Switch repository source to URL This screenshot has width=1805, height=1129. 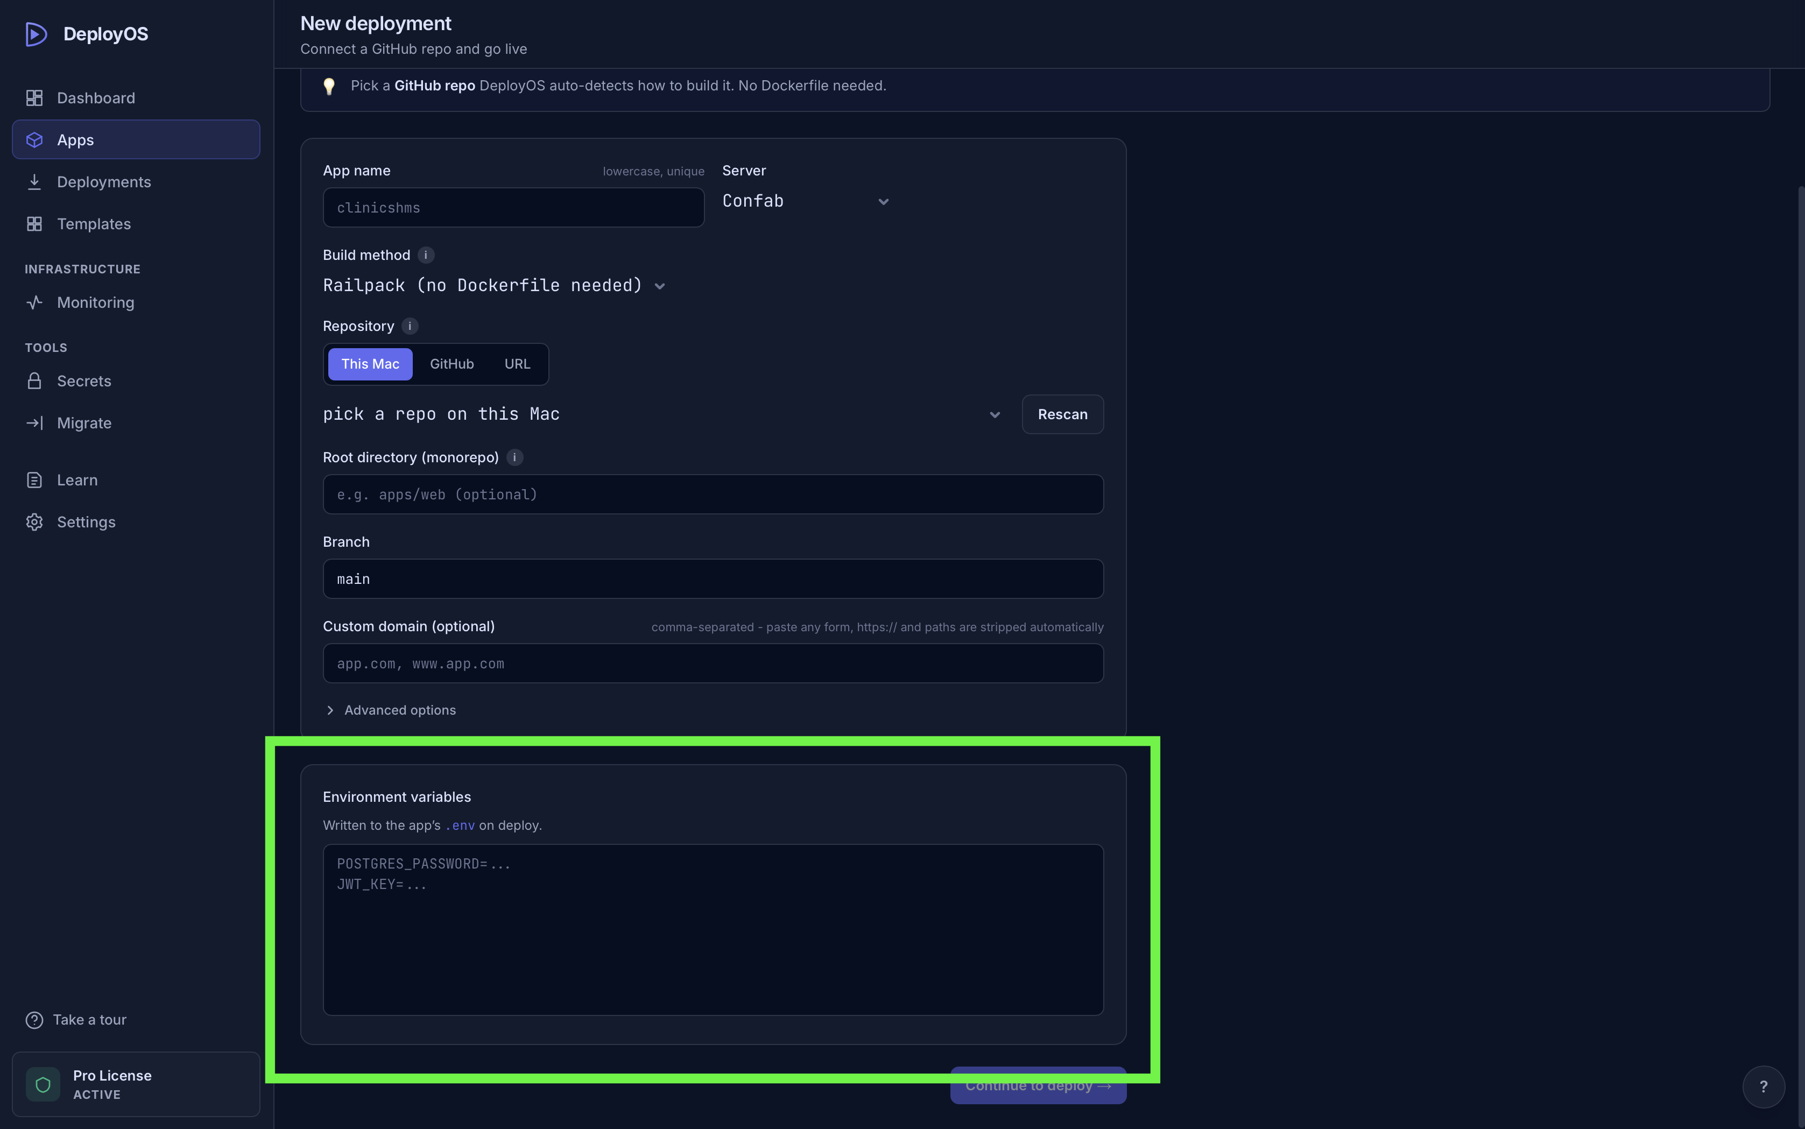pyautogui.click(x=518, y=364)
